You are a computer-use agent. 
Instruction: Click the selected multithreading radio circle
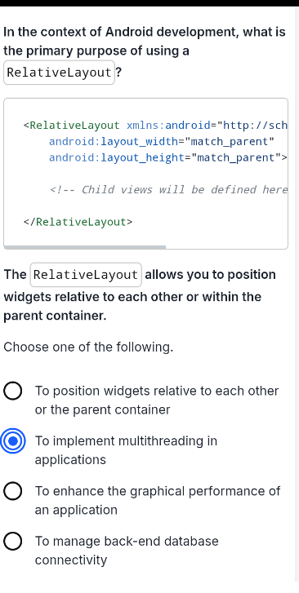(12, 441)
